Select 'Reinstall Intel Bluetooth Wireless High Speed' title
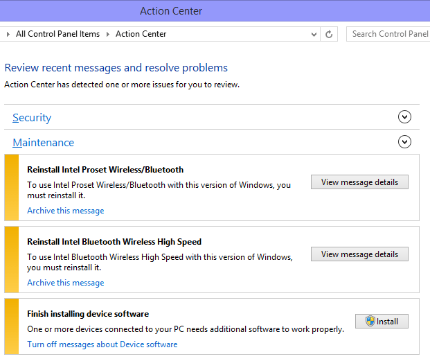The image size is (430, 359). pyautogui.click(x=114, y=242)
